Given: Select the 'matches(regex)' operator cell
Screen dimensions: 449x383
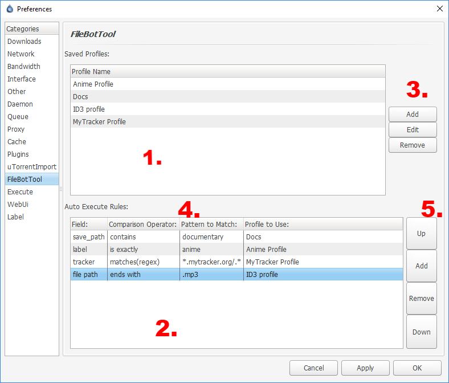Looking at the screenshot, I should pyautogui.click(x=144, y=262).
